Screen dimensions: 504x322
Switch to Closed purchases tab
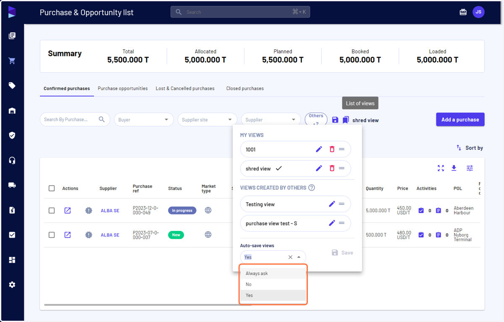coord(245,89)
